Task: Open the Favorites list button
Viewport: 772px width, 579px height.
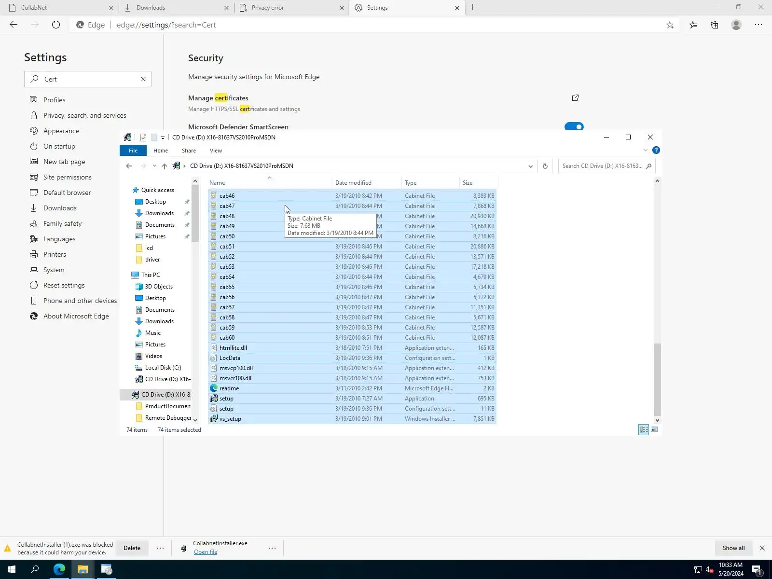Action: (x=693, y=25)
